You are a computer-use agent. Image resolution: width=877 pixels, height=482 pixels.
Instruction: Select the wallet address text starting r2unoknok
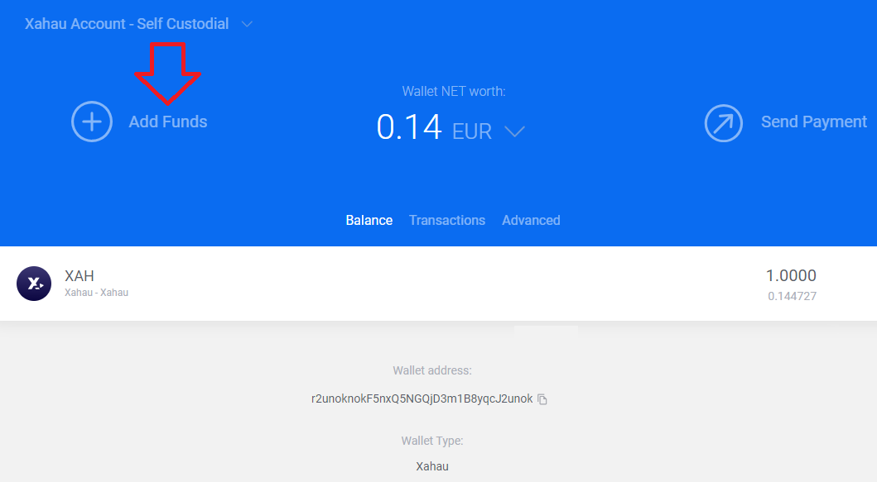pos(422,398)
